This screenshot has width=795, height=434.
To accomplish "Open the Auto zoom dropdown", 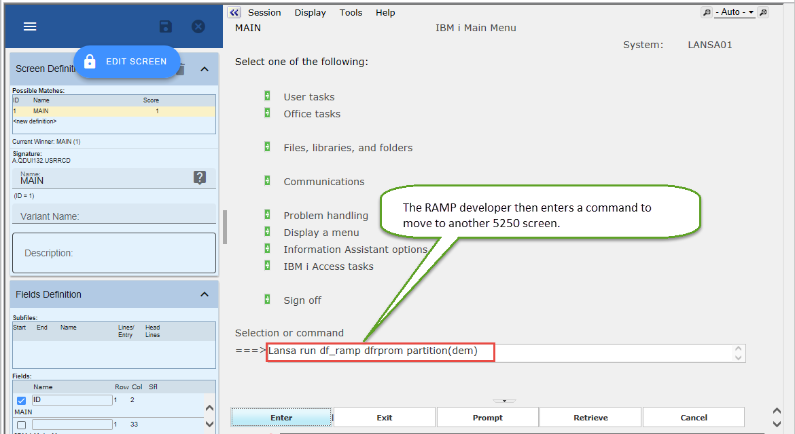I will 735,12.
